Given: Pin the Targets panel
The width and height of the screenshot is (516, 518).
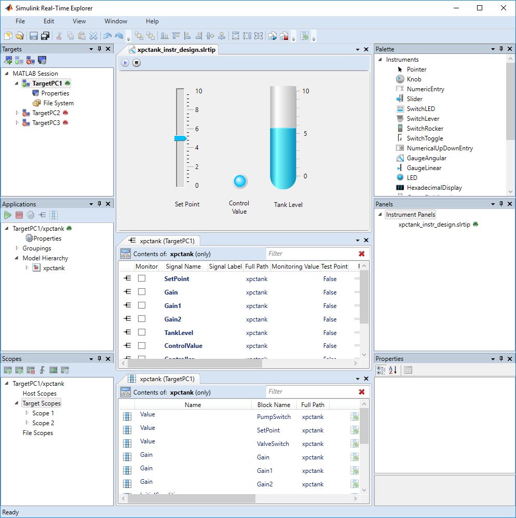Looking at the screenshot, I should [100, 49].
